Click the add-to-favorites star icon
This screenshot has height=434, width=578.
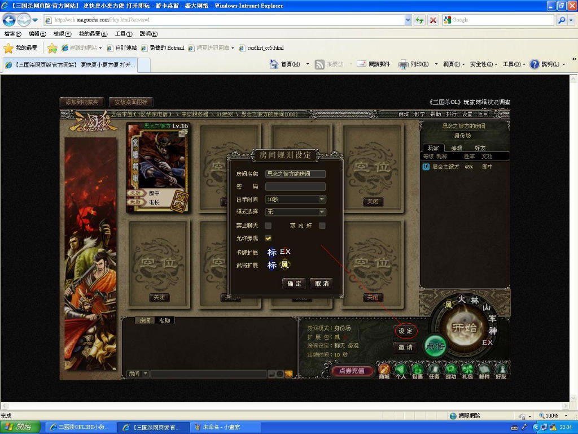(x=52, y=48)
